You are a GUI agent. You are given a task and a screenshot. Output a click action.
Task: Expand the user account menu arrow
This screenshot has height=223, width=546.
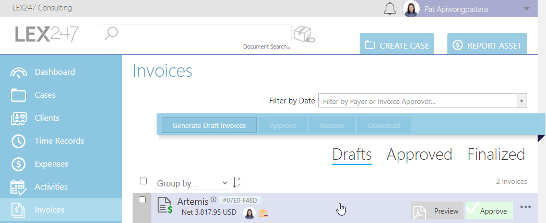click(x=527, y=9)
